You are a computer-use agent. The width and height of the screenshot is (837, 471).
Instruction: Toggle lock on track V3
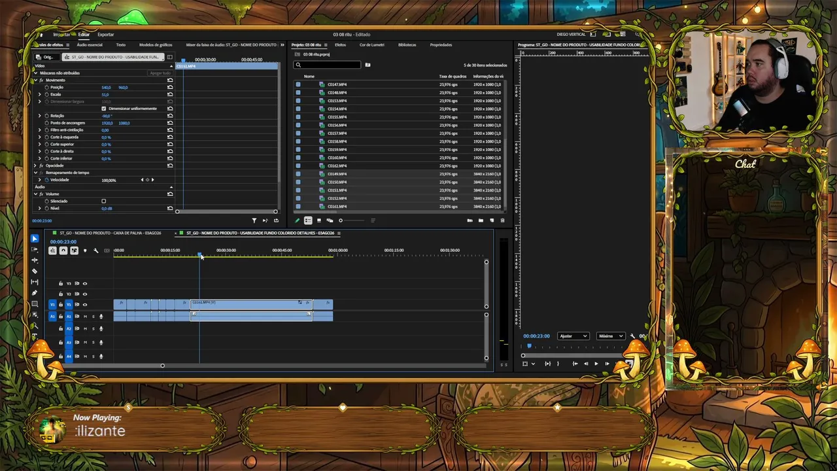pos(61,284)
